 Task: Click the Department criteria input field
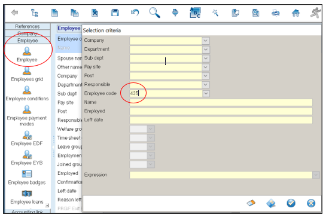tap(166, 50)
